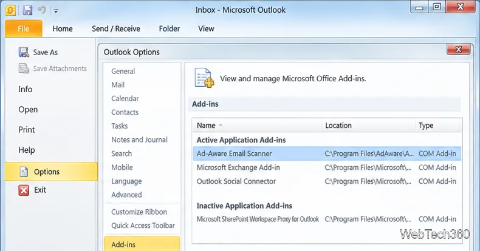Select Open in the backstage menu
This screenshot has height=251, width=480.
click(28, 110)
